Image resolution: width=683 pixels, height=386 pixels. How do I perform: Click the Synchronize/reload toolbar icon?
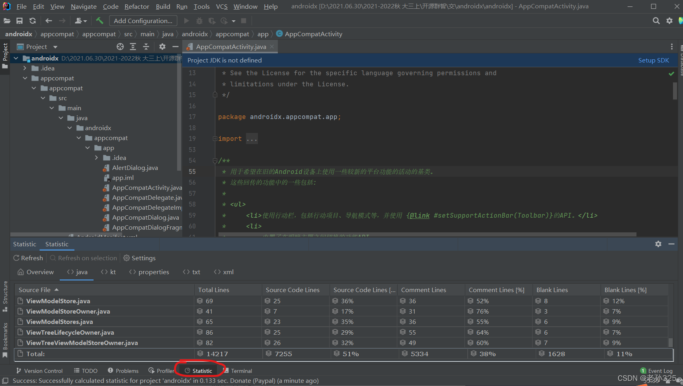coord(33,21)
